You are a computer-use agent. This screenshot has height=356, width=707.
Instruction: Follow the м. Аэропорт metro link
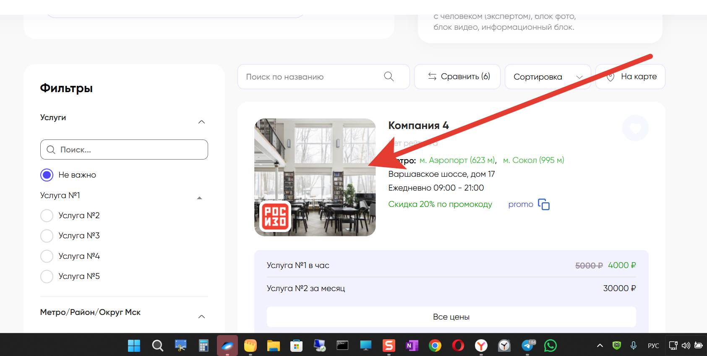457,160
